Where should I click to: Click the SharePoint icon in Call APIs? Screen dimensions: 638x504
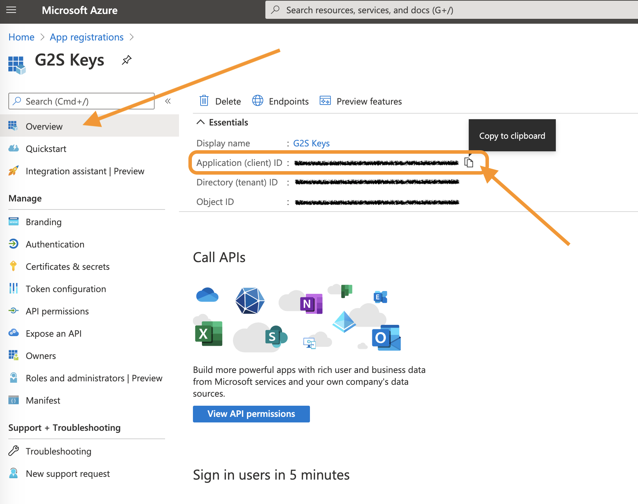point(276,336)
